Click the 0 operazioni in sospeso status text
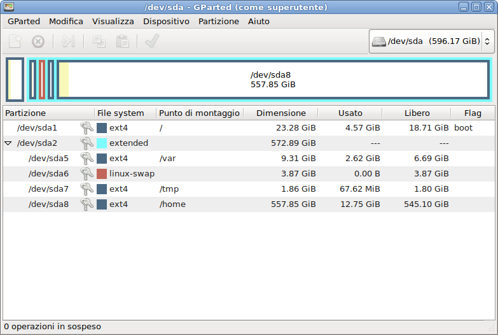 (x=52, y=327)
